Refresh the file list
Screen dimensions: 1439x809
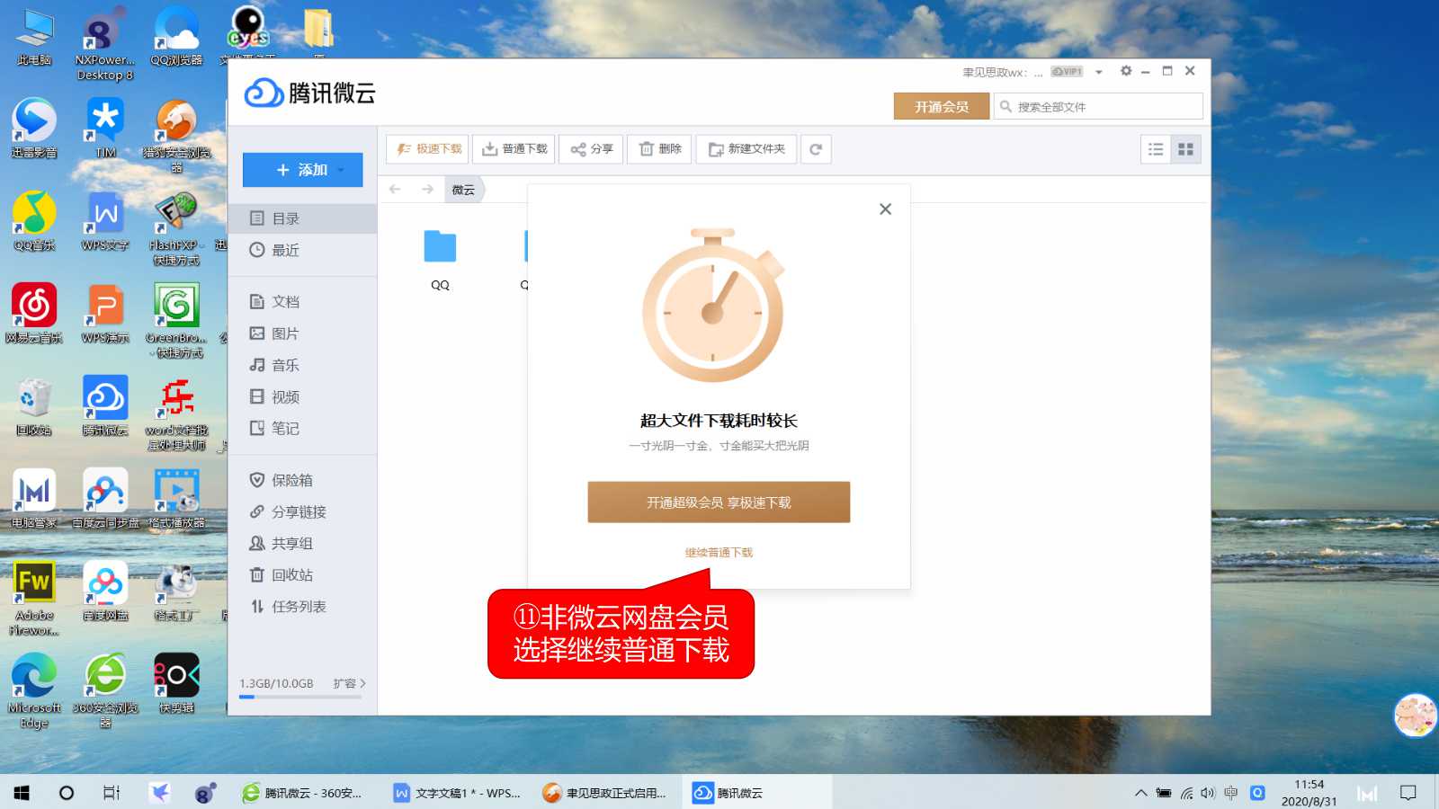point(816,149)
